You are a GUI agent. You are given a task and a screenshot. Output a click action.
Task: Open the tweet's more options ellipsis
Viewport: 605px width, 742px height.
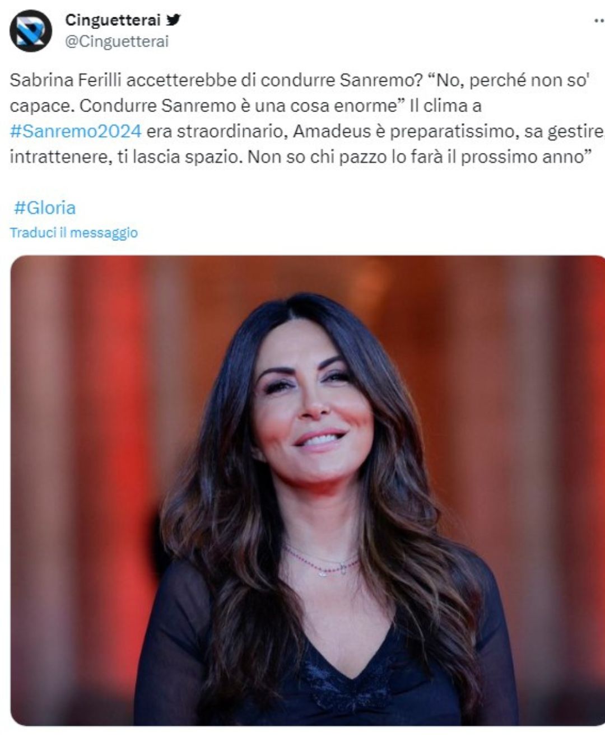[x=599, y=21]
